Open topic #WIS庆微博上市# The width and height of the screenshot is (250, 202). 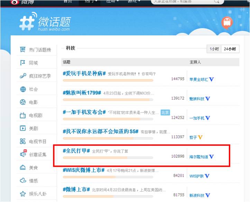pos(84,170)
